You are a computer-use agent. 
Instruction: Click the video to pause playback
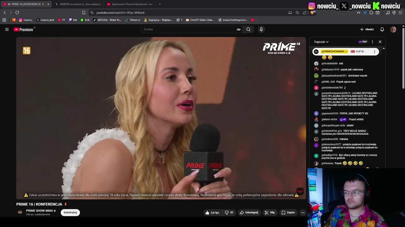tap(161, 118)
